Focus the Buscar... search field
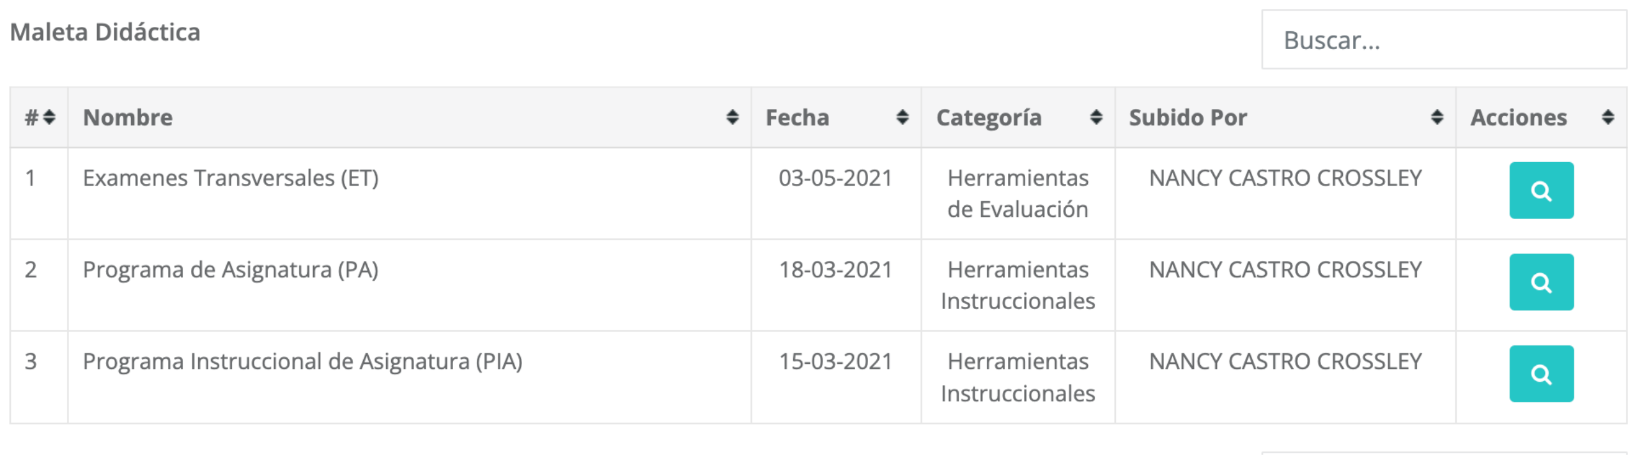Image resolution: width=1649 pixels, height=466 pixels. (x=1444, y=40)
